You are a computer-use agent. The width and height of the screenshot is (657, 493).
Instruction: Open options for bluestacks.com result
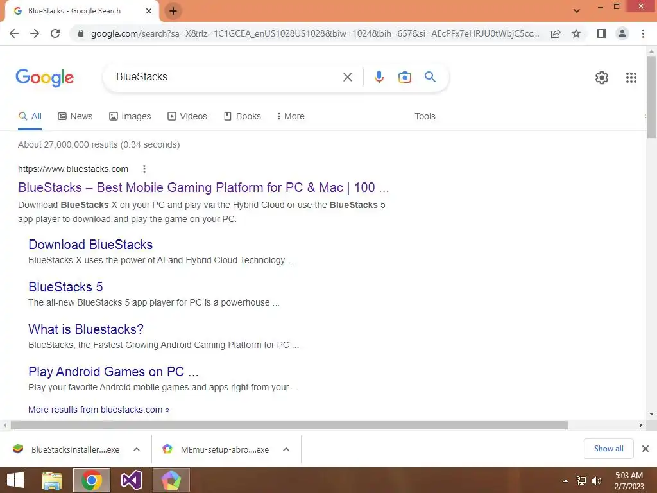point(144,169)
